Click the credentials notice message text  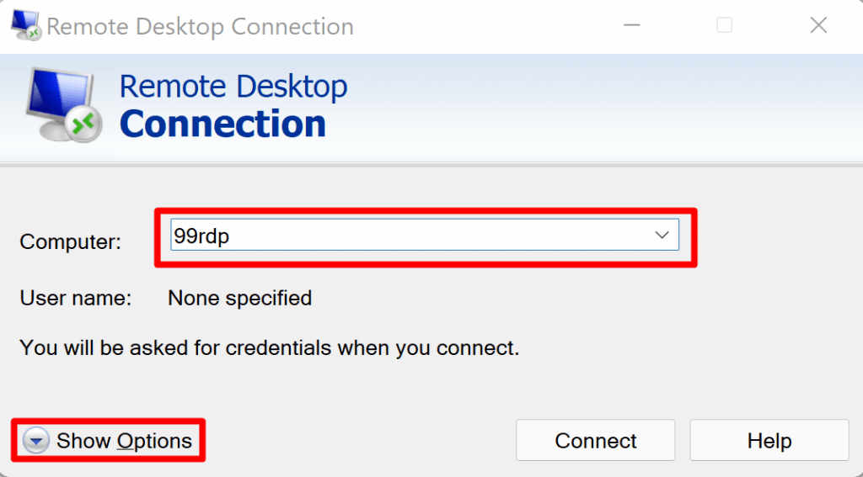point(269,347)
